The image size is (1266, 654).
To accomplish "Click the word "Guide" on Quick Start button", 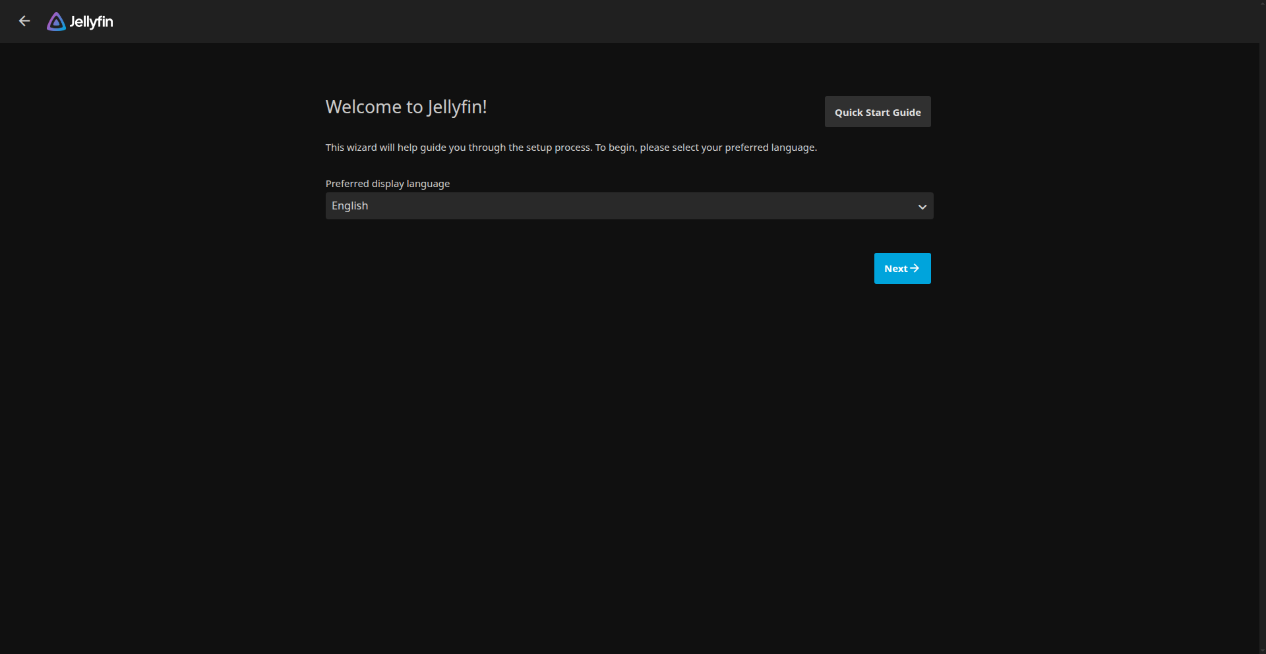I will [x=907, y=113].
